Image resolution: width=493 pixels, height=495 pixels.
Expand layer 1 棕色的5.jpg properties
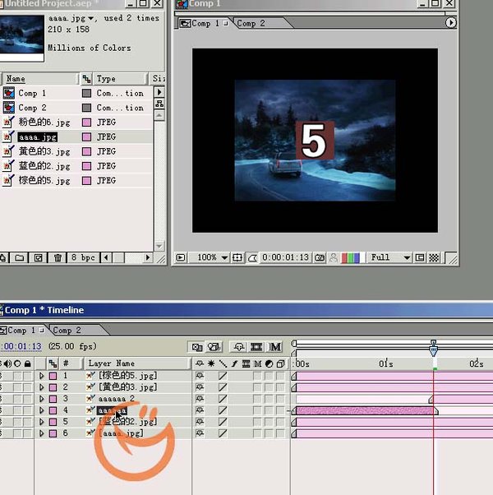coord(42,376)
